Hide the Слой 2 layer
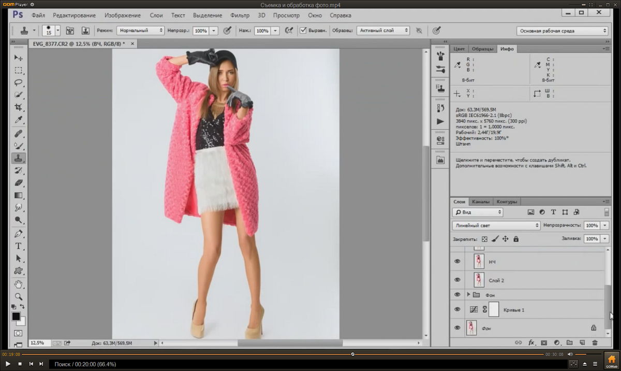Screen dimensions: 621x371 click(457, 280)
